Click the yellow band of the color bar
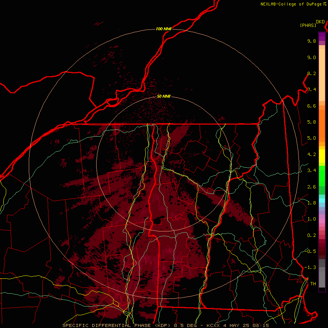This screenshot has height=328, width=328. click(322, 156)
